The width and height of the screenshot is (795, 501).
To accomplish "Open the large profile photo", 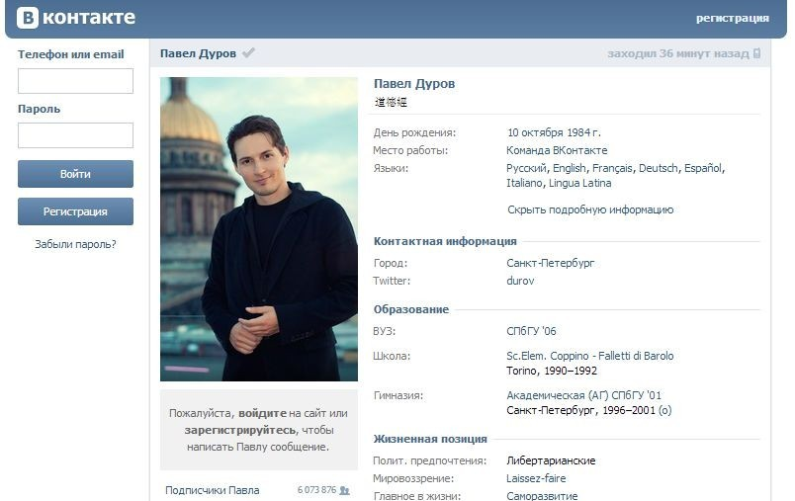I will pos(259,229).
